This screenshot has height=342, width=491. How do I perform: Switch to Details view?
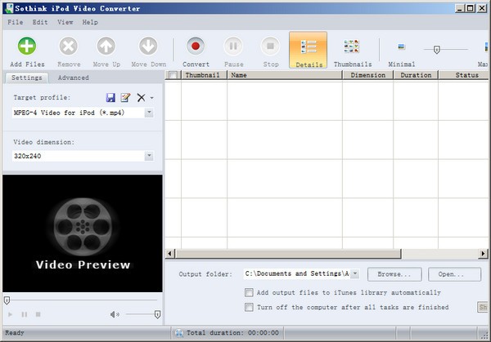pyautogui.click(x=309, y=50)
